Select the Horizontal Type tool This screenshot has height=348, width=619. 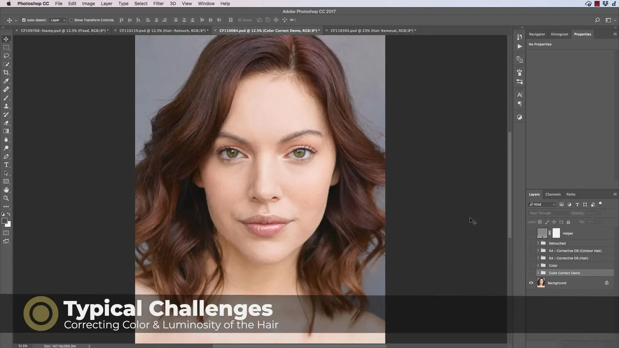pyautogui.click(x=6, y=165)
